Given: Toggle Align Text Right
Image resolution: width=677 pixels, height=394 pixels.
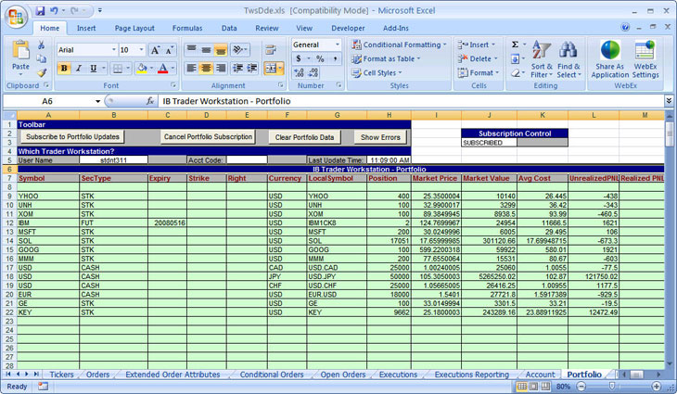Looking at the screenshot, I should tap(220, 69).
